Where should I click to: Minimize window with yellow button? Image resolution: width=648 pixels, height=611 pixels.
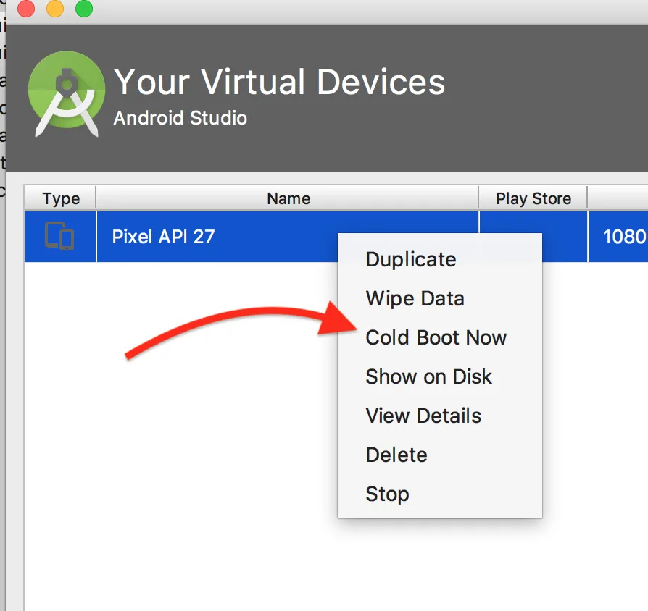55,8
